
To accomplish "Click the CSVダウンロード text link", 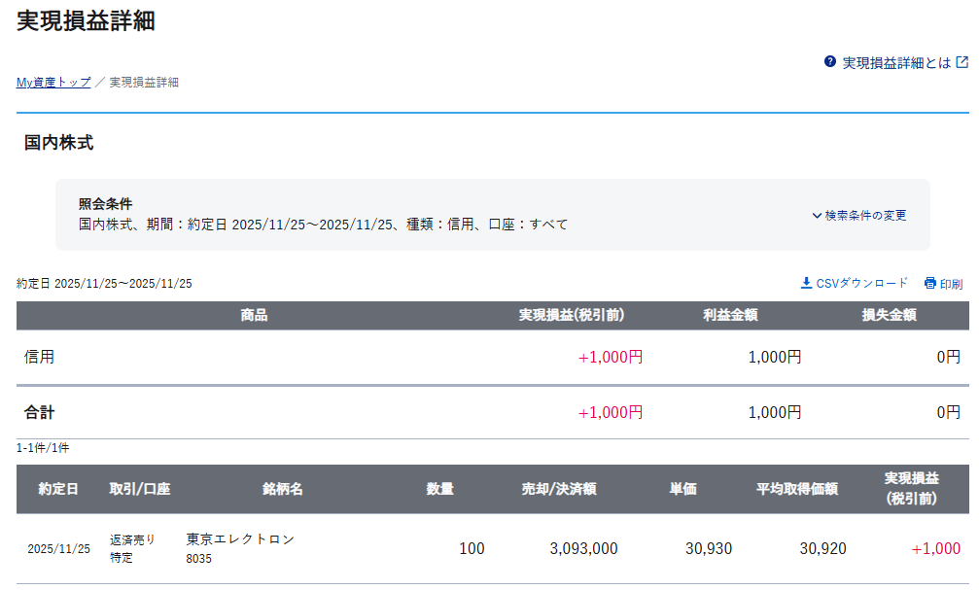I will (x=861, y=283).
